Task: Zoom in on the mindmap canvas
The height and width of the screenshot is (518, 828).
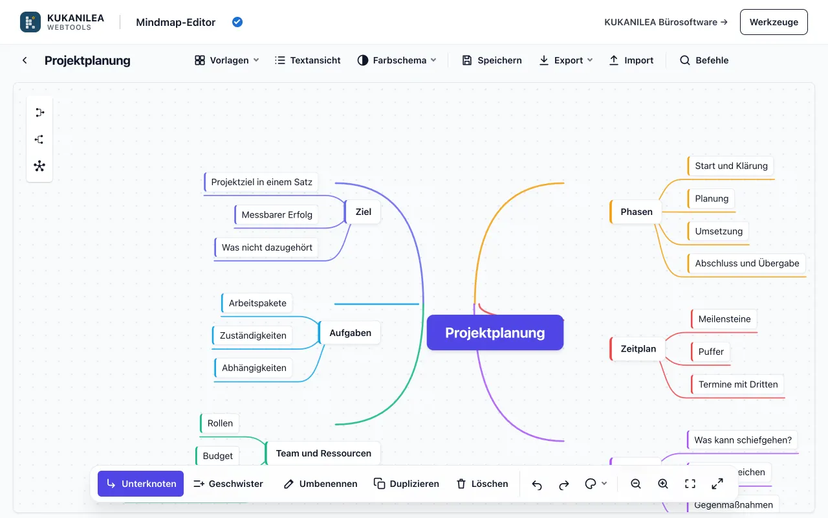Action: point(663,484)
